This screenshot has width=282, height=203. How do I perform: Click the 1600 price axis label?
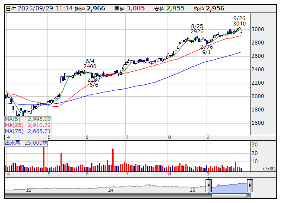coord(258,123)
